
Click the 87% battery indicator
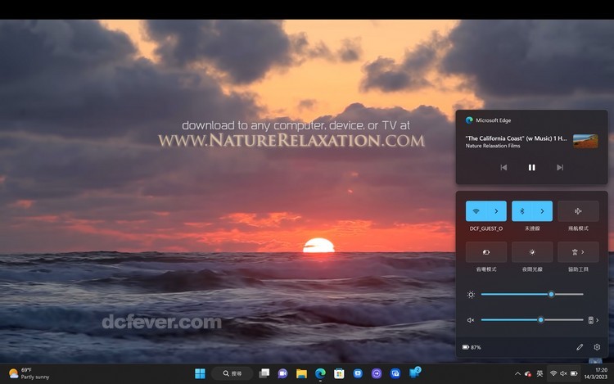pyautogui.click(x=472, y=347)
